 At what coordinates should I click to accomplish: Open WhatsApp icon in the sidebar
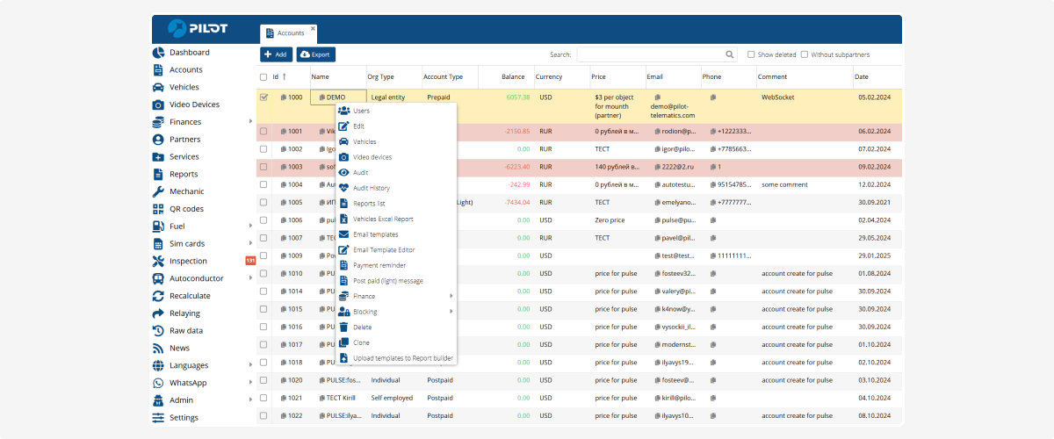click(158, 383)
